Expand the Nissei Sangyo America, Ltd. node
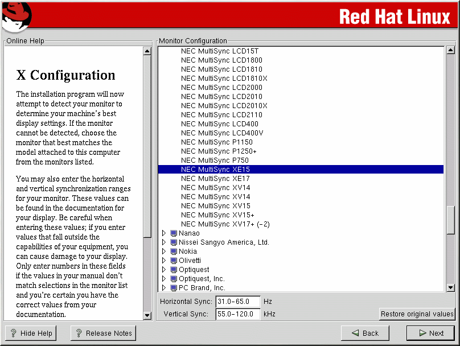This screenshot has width=460, height=346. pos(164,242)
